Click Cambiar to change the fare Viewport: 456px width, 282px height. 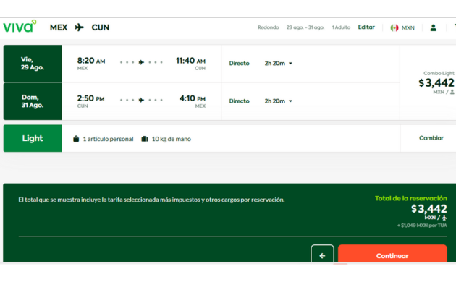click(x=431, y=138)
